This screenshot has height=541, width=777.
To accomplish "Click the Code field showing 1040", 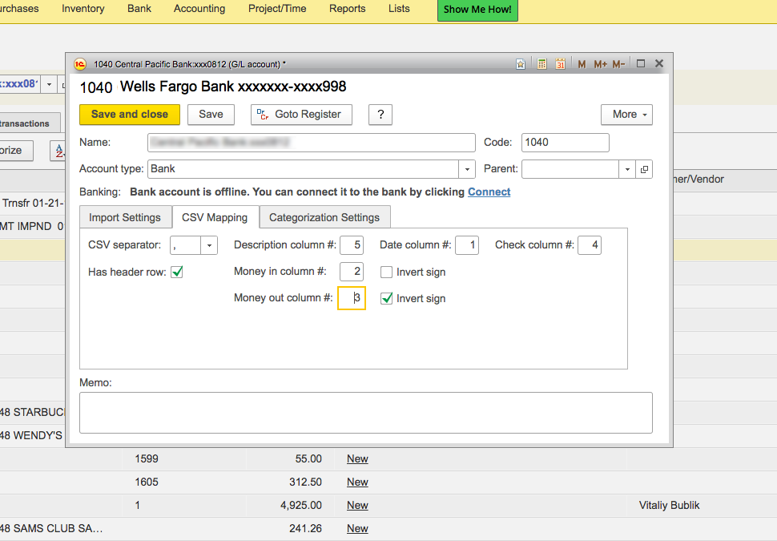I will (566, 143).
